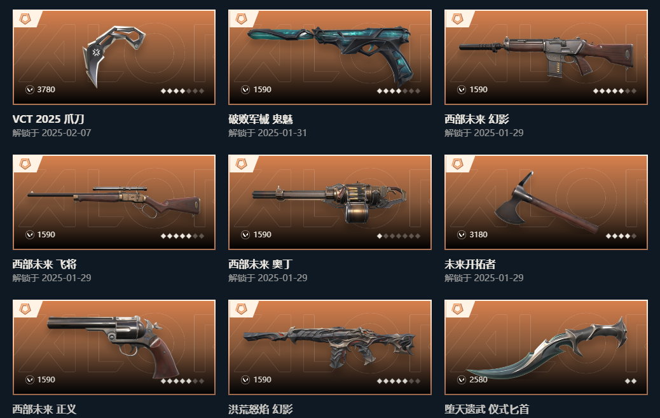Click the VP currency icon beside 3180
This screenshot has height=418, width=660.
pyautogui.click(x=462, y=234)
